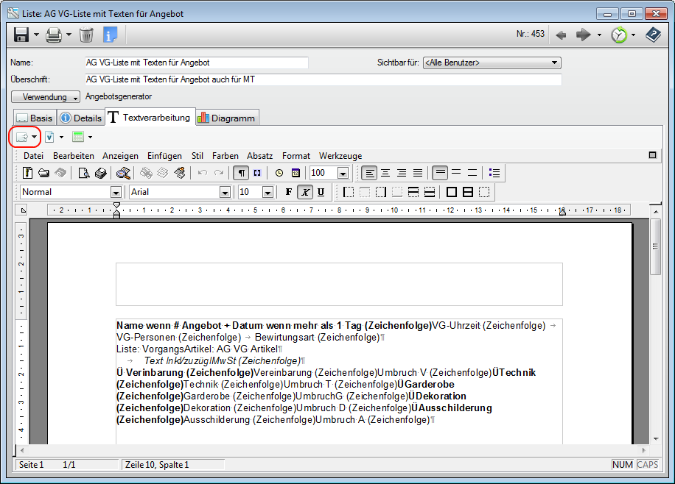Toggle italic formatting
675x484 pixels.
coord(304,192)
